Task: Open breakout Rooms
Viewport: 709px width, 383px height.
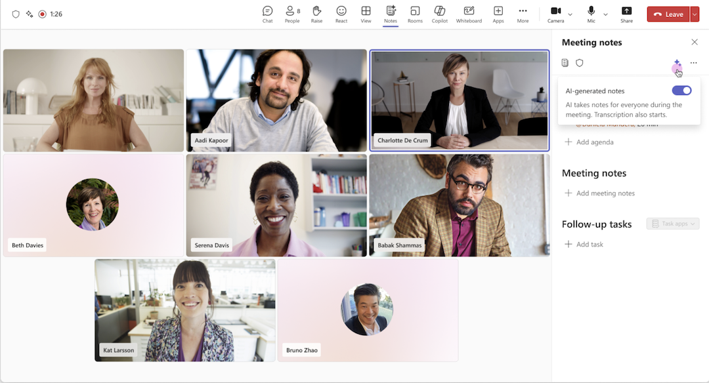Action: (415, 14)
